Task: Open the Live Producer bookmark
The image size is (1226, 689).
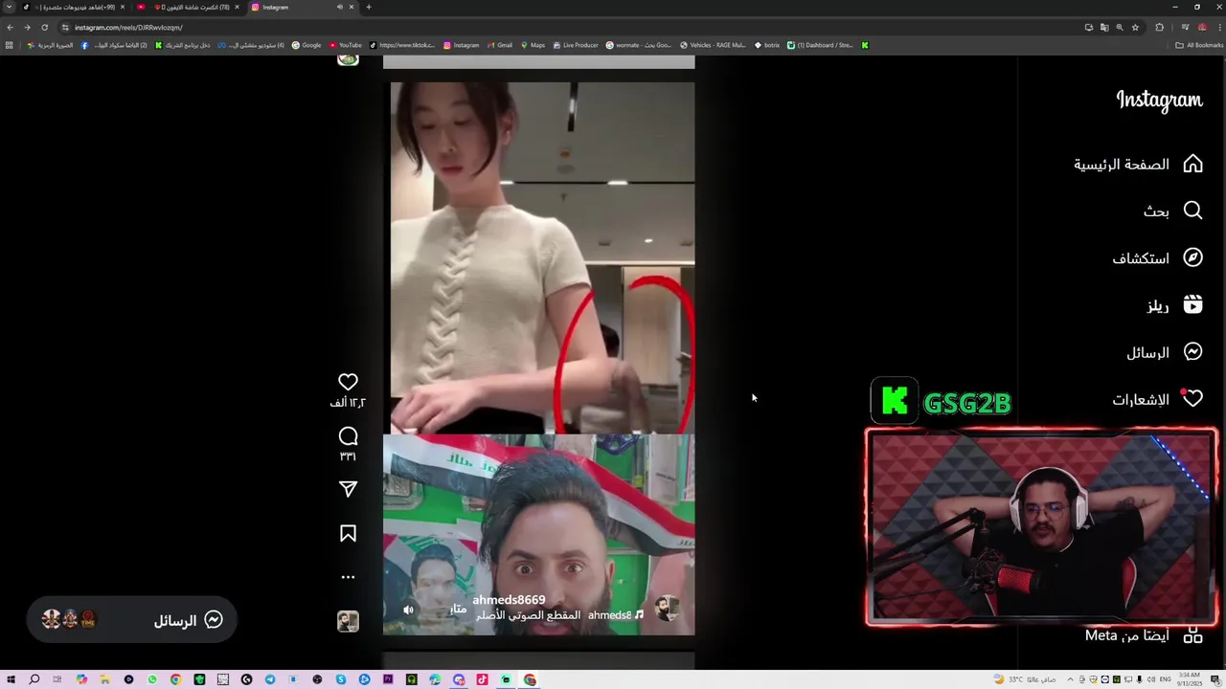Action: [575, 45]
